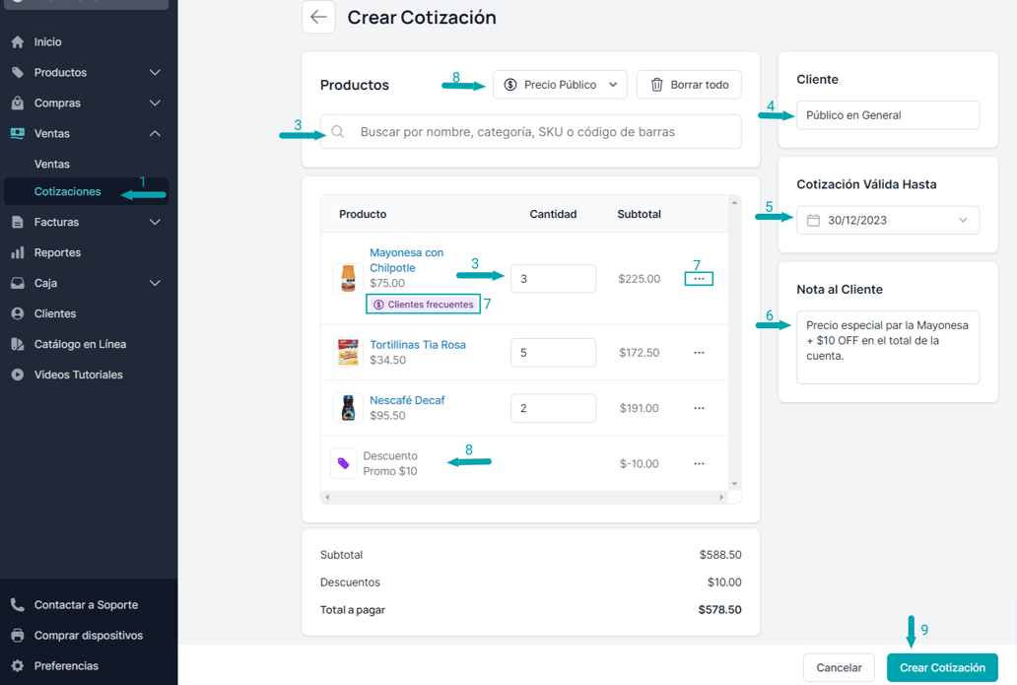Image resolution: width=1017 pixels, height=685 pixels.
Task: Click the Nota al Cliente text area
Action: pos(887,347)
